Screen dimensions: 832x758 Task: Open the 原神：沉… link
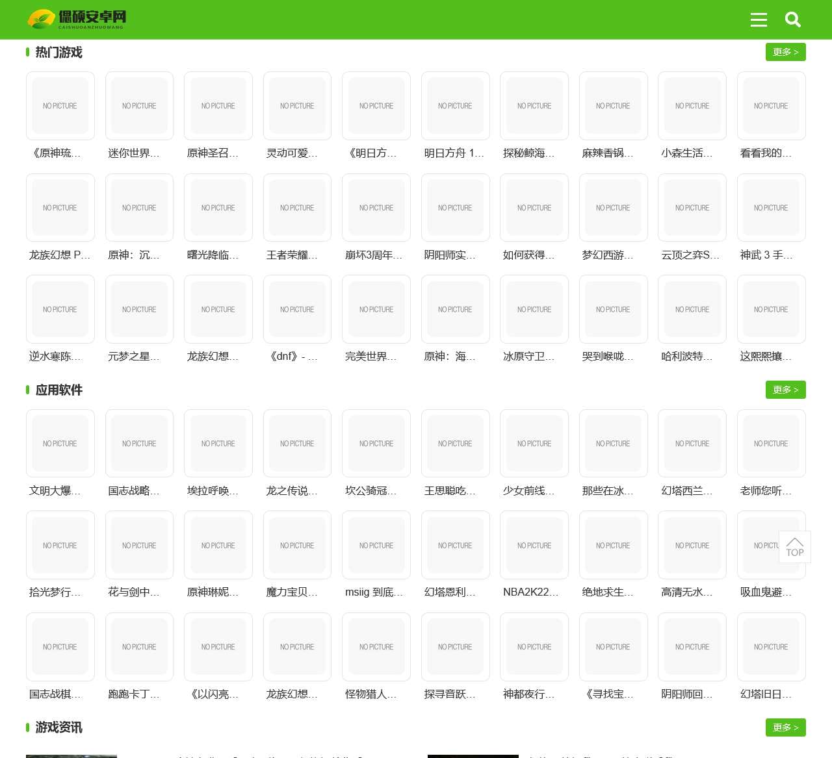(x=134, y=255)
